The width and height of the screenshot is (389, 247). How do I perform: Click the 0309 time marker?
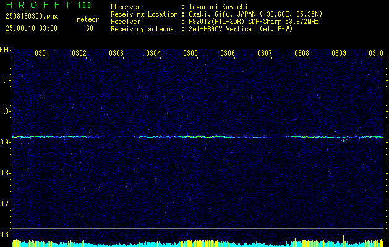tap(339, 53)
